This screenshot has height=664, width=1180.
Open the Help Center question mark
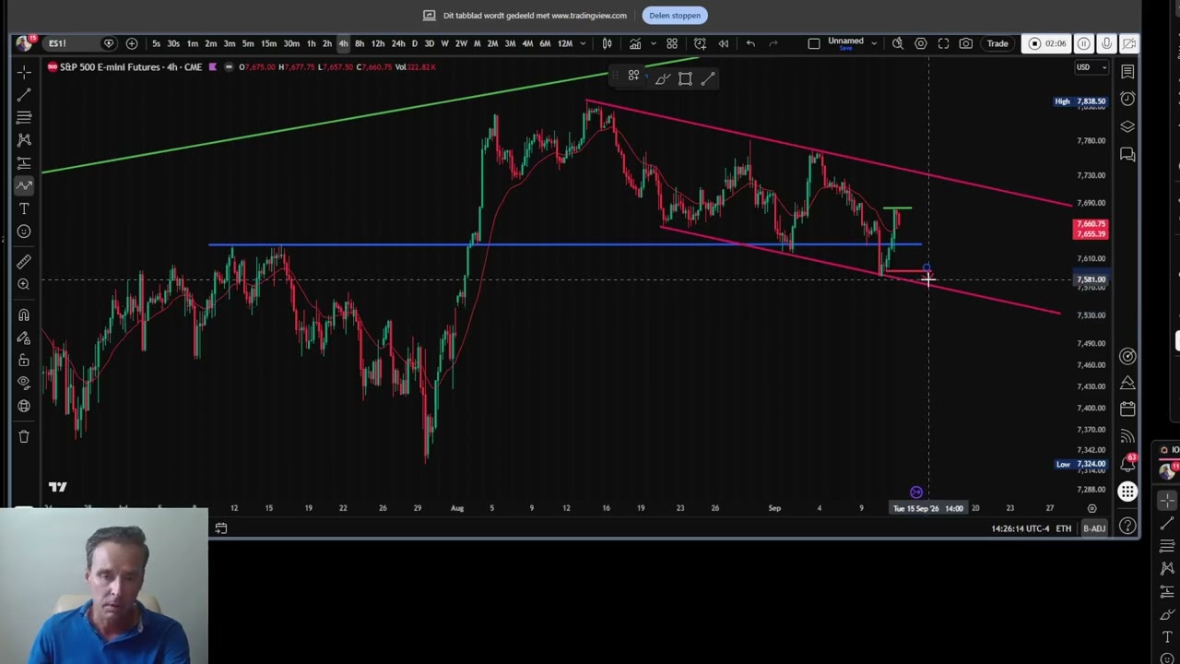pos(1127,526)
